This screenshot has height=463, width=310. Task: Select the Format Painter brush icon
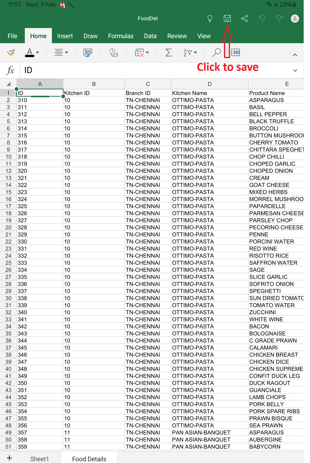11,53
